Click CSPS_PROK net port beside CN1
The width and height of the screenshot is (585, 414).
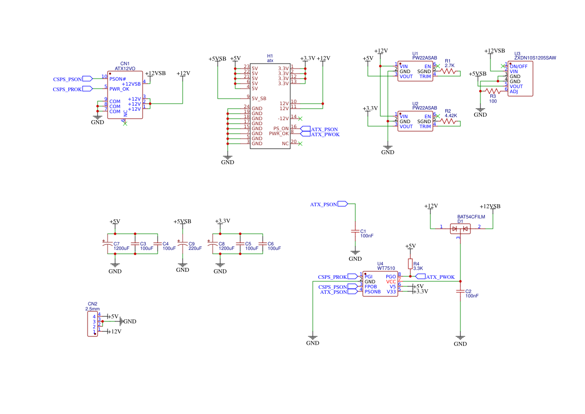pos(73,89)
